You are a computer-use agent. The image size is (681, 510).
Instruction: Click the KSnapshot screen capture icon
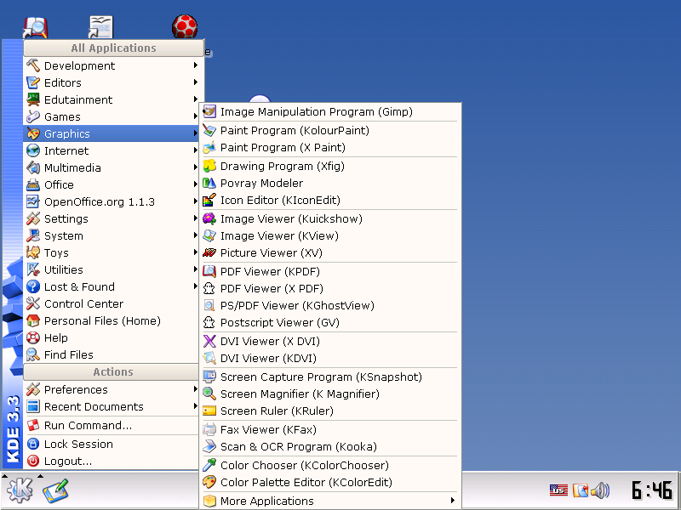(x=209, y=377)
